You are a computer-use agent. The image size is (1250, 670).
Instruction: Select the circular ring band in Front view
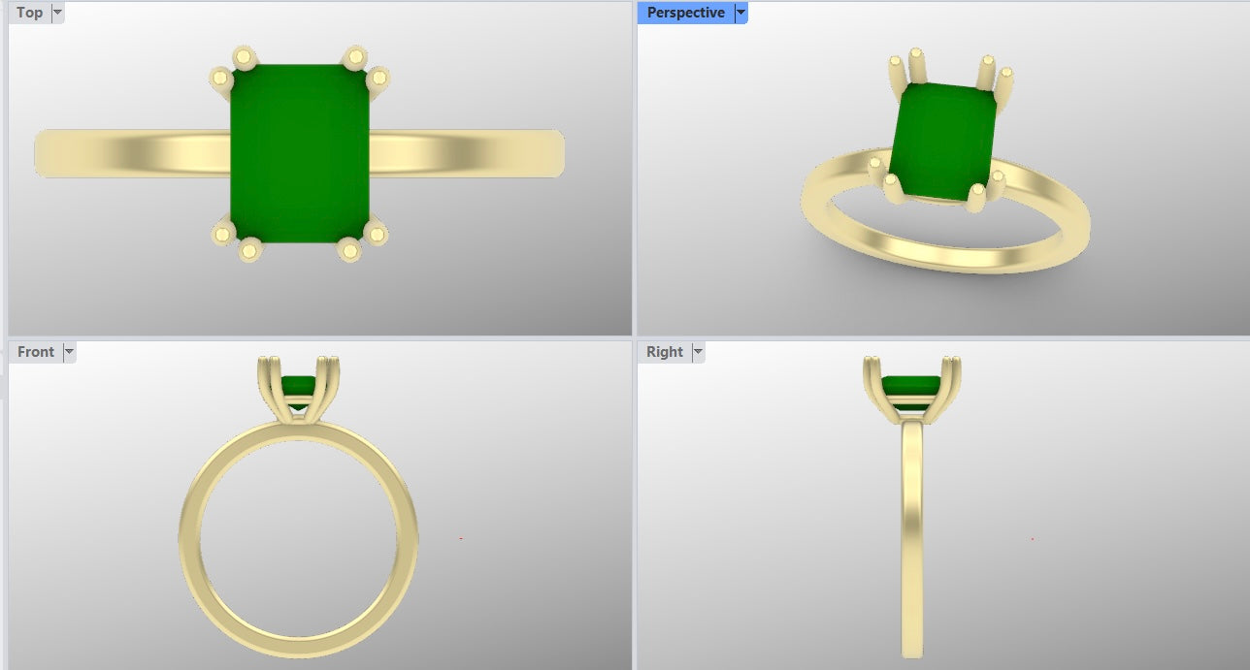pos(192,538)
